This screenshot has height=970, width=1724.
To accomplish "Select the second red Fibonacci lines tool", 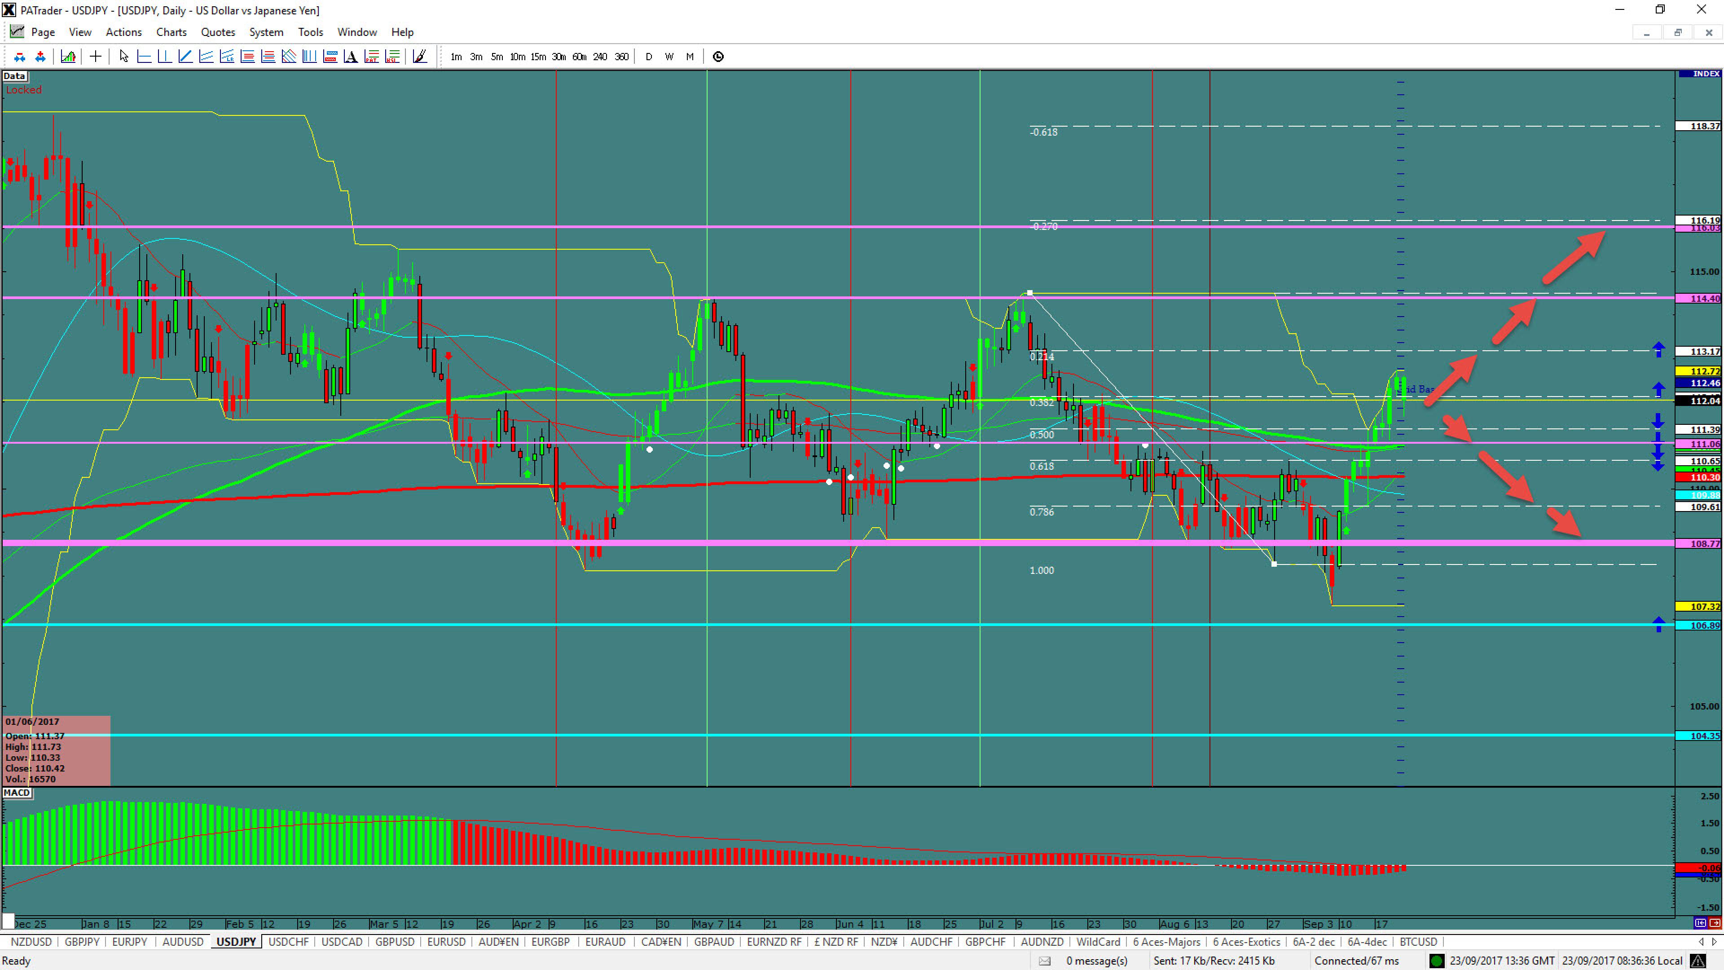I will tap(268, 57).
